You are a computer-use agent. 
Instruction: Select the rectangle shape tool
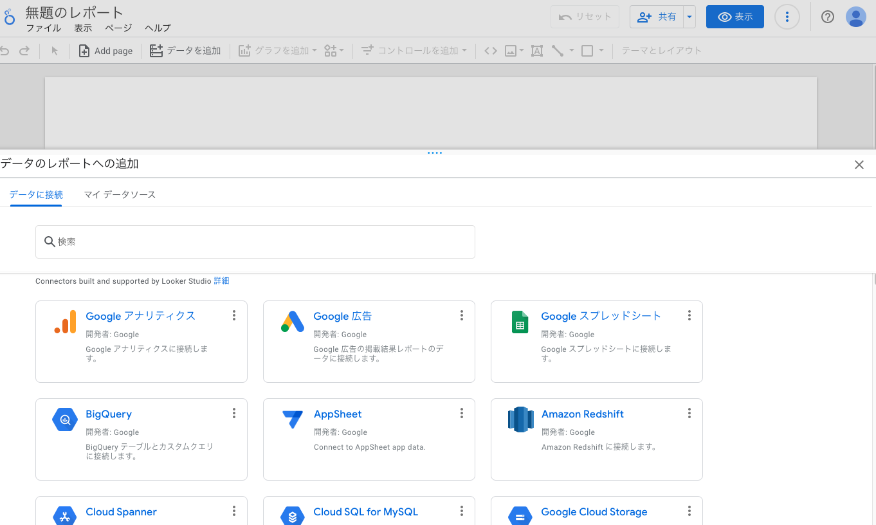pyautogui.click(x=587, y=51)
